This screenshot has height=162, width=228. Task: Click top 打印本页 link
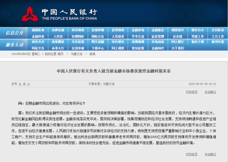(191, 92)
